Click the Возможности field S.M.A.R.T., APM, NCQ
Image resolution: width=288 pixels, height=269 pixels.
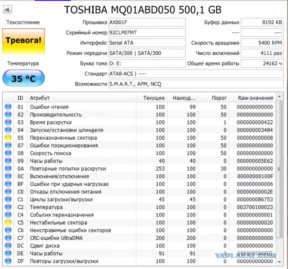[196, 84]
